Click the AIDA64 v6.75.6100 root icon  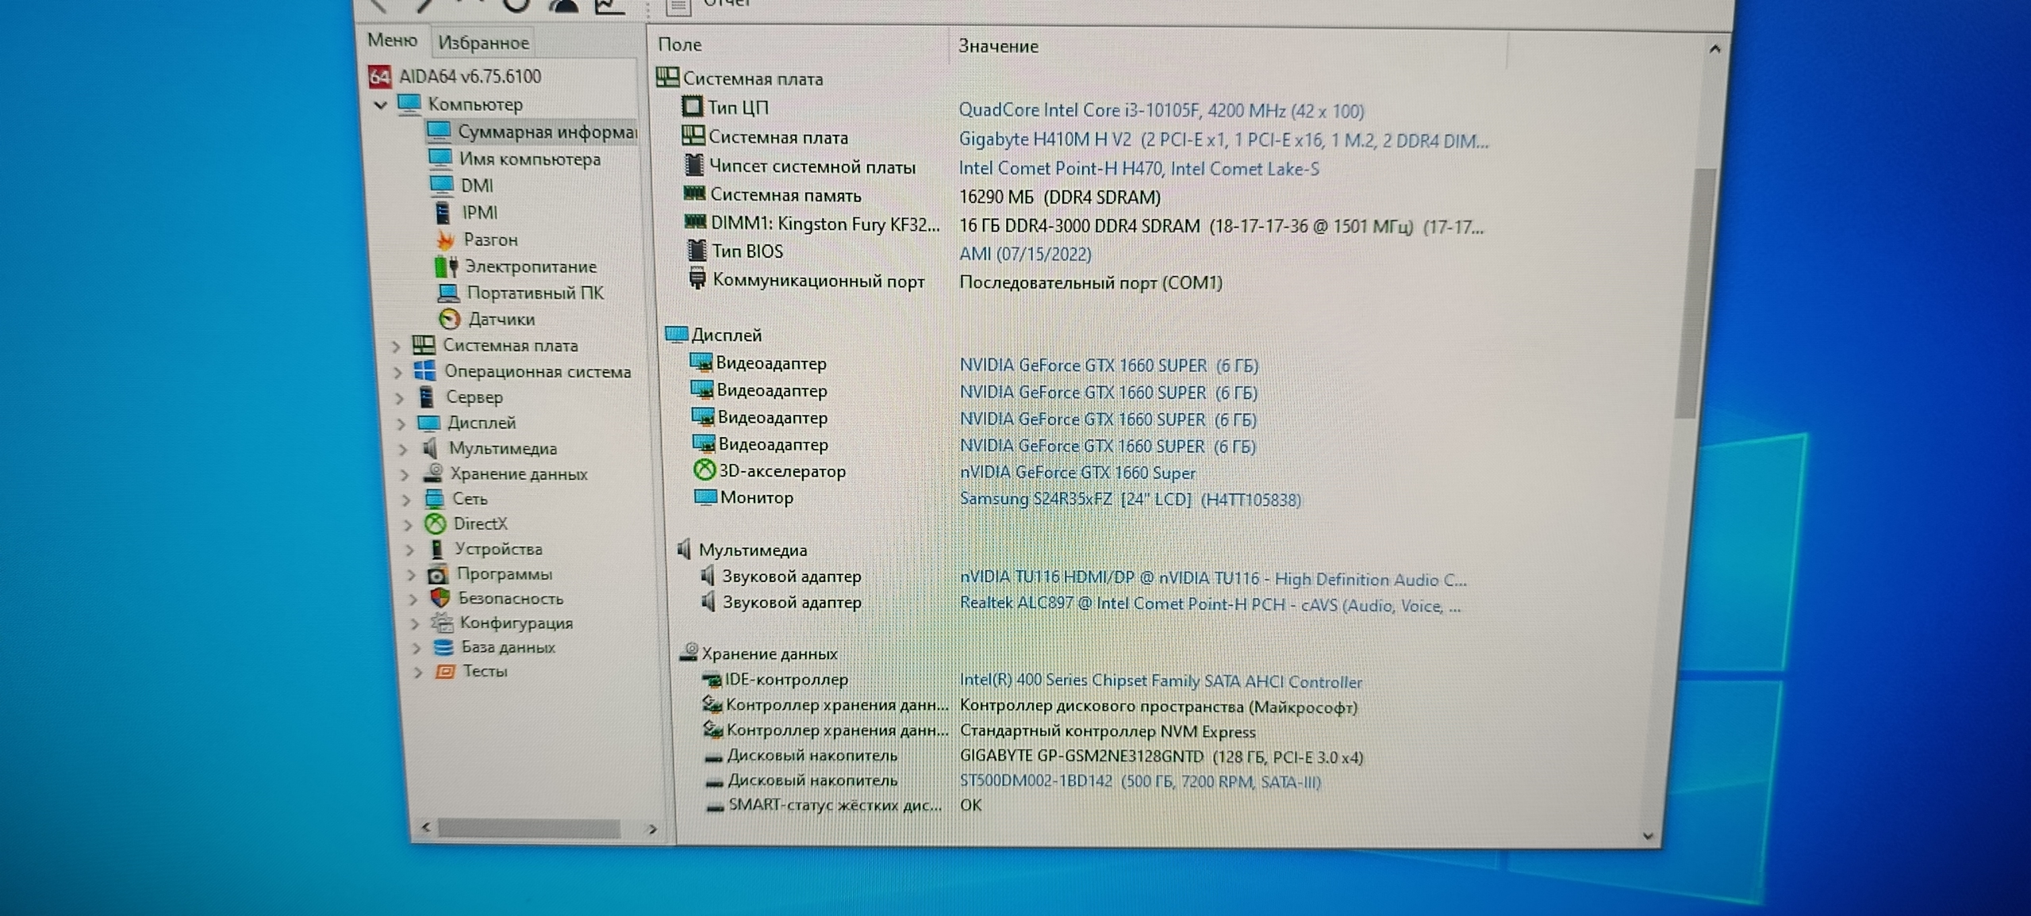[380, 76]
